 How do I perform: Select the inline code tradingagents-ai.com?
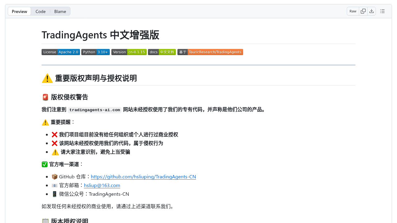pos(94,110)
